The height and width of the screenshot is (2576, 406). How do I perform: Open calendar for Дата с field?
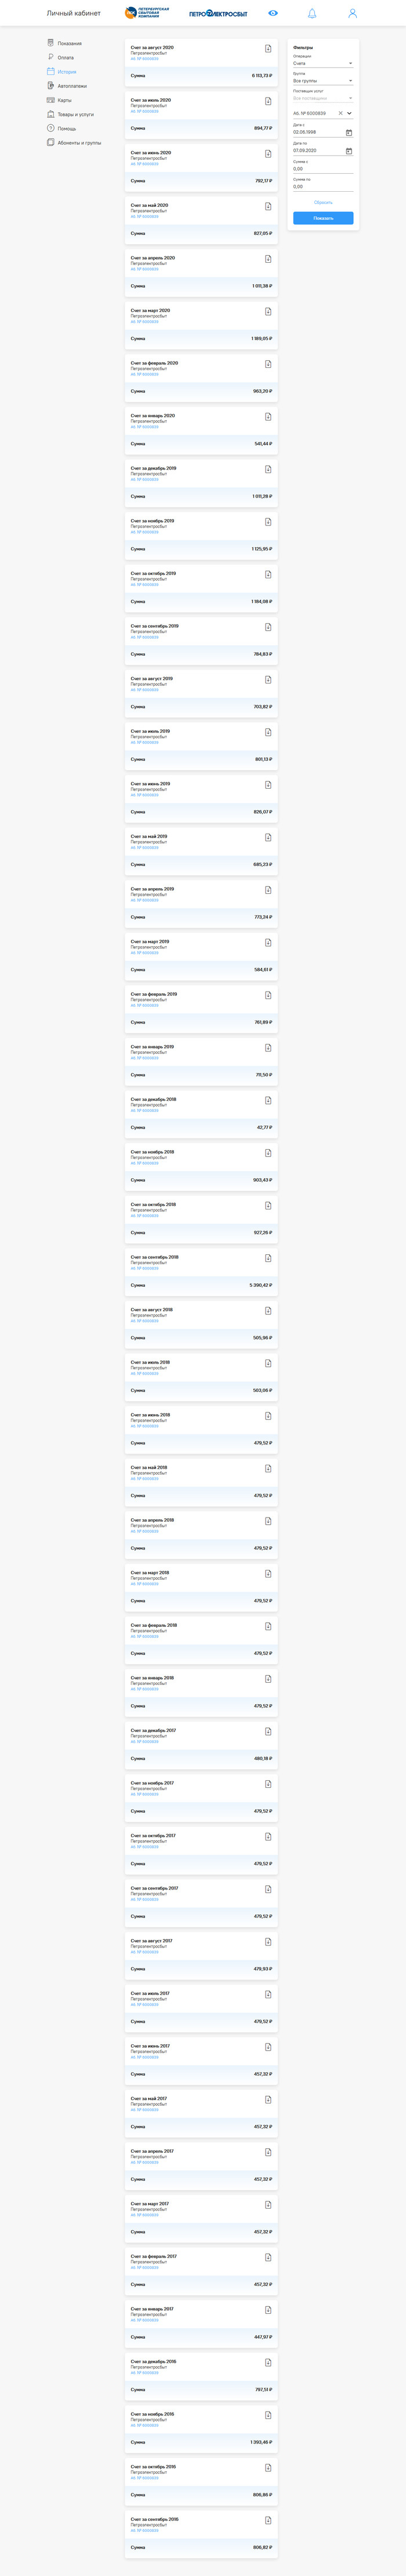(349, 133)
